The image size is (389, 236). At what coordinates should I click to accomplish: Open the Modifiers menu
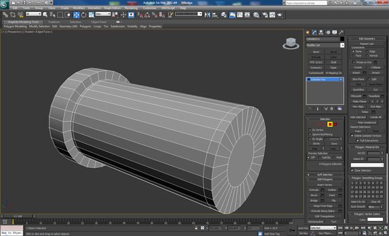78,8
